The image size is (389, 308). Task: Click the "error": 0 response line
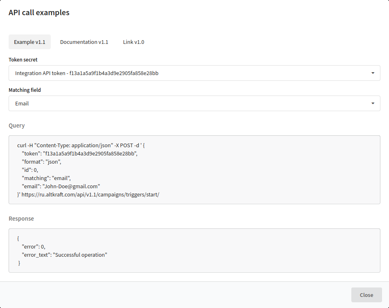(34, 246)
